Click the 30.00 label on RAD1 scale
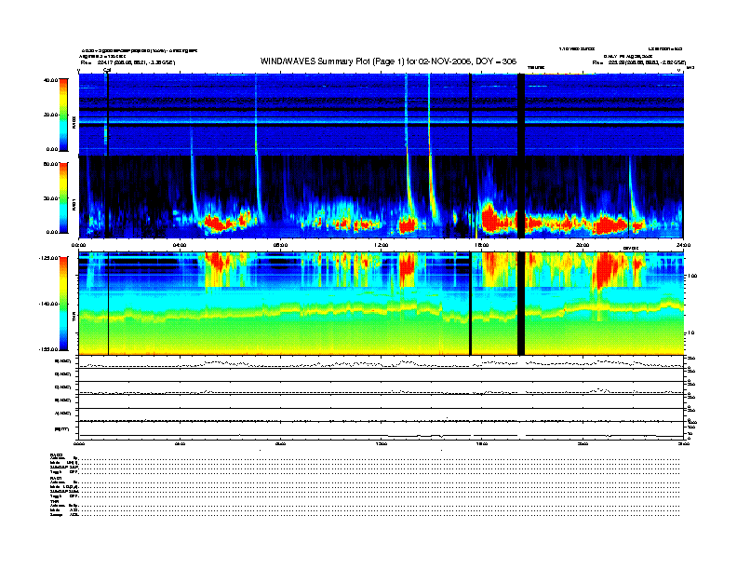Screen dimensions: 737x570 point(50,198)
